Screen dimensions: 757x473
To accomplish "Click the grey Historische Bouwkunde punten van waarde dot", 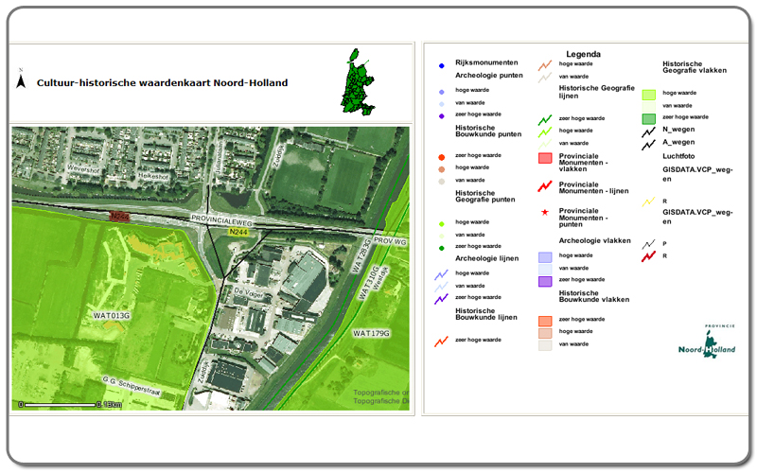I will pyautogui.click(x=441, y=182).
